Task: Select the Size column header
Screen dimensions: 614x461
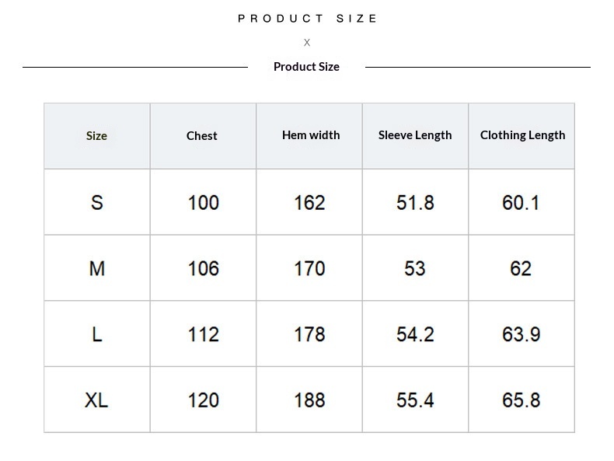Action: coord(96,136)
